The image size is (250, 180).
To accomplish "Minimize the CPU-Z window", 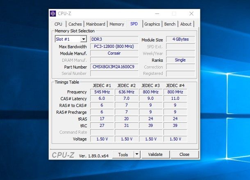I will click(x=157, y=13).
